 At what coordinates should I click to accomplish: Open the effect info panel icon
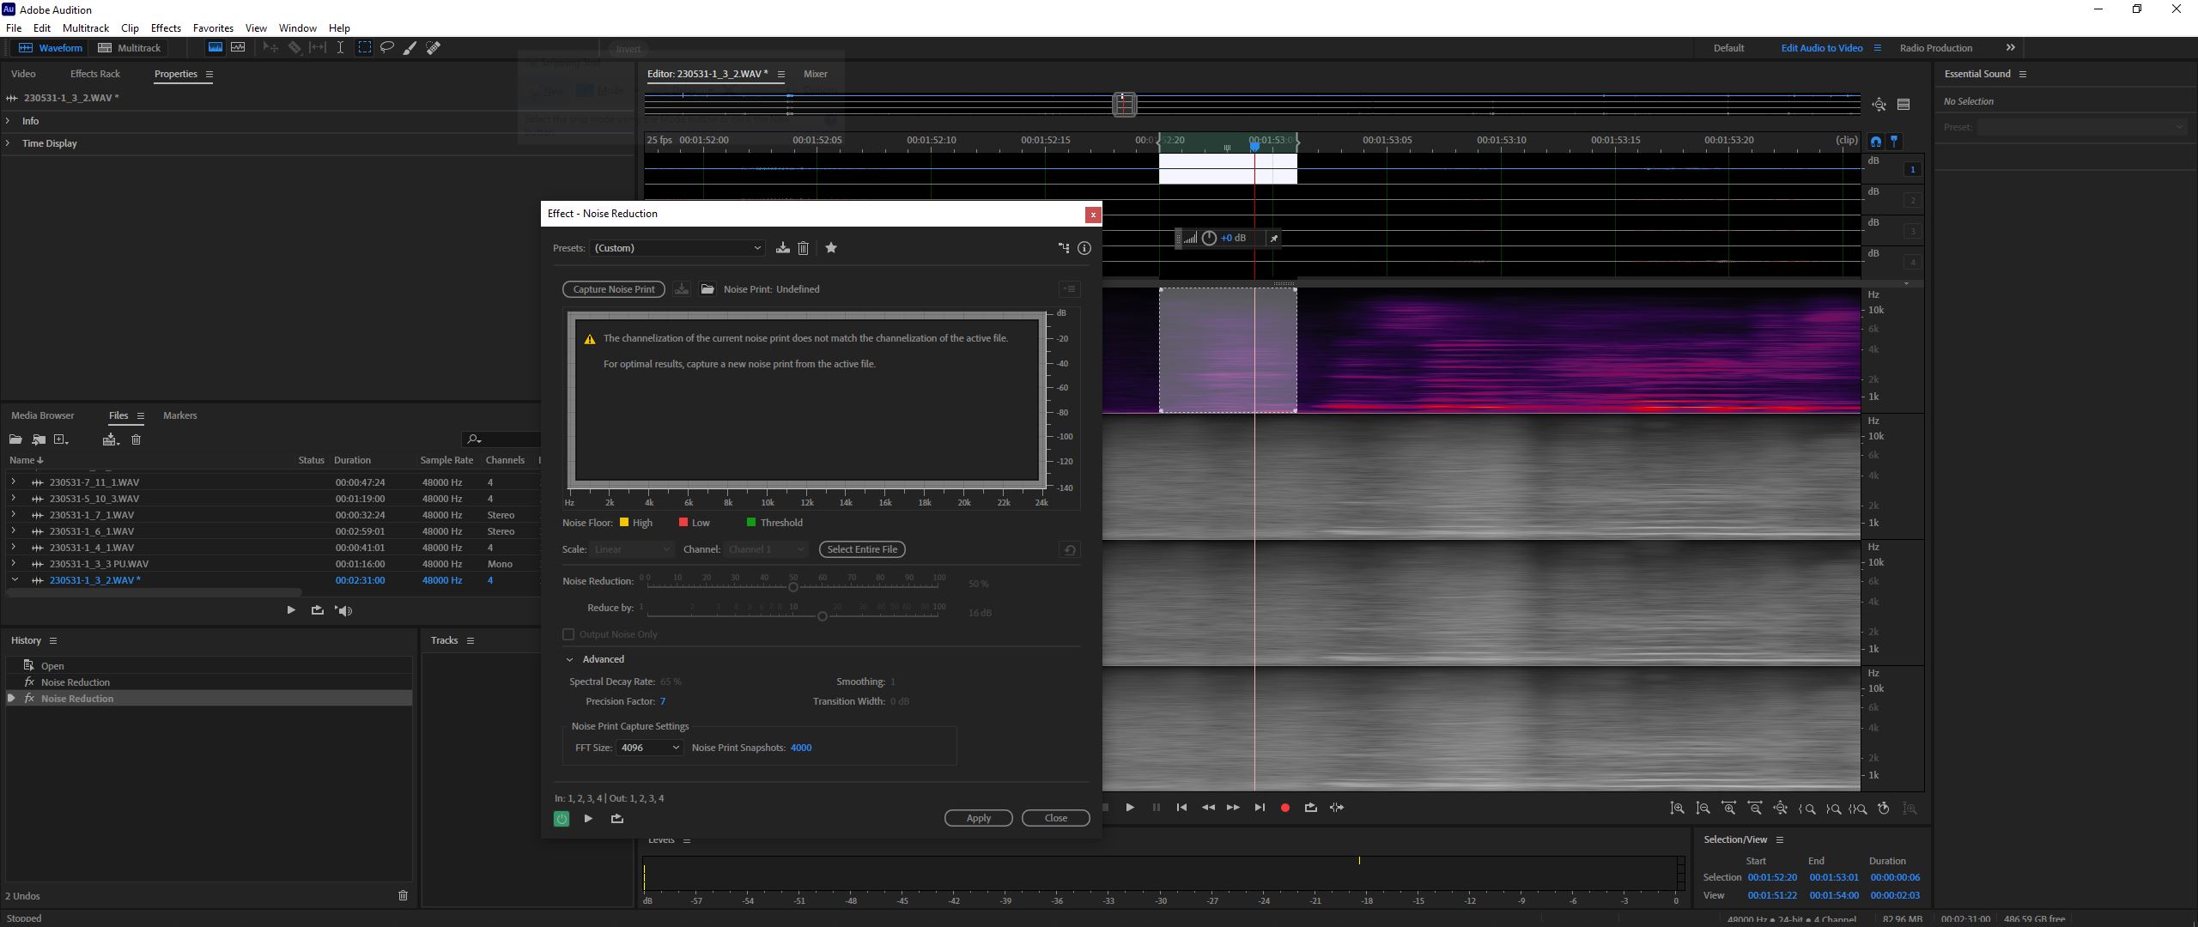click(x=1084, y=248)
